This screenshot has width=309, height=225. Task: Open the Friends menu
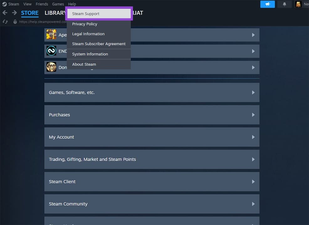(42, 4)
